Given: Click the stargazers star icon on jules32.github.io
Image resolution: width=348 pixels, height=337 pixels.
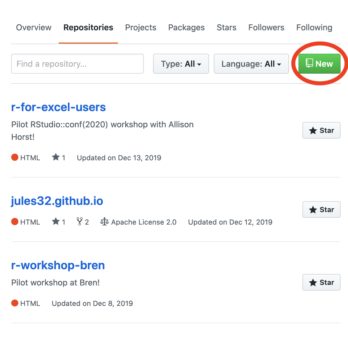Looking at the screenshot, I should (56, 221).
